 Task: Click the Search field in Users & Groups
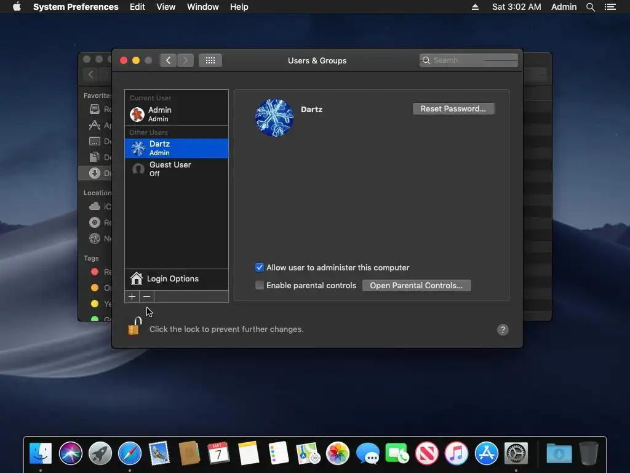[x=468, y=60]
